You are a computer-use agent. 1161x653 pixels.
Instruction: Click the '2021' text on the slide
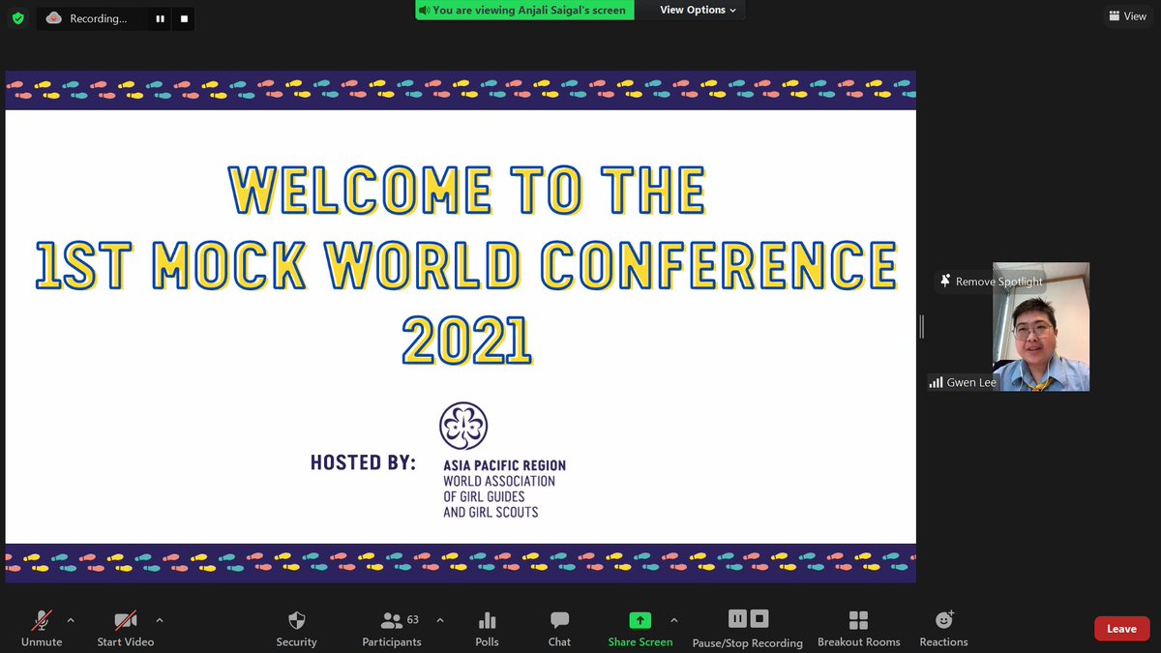tap(466, 341)
